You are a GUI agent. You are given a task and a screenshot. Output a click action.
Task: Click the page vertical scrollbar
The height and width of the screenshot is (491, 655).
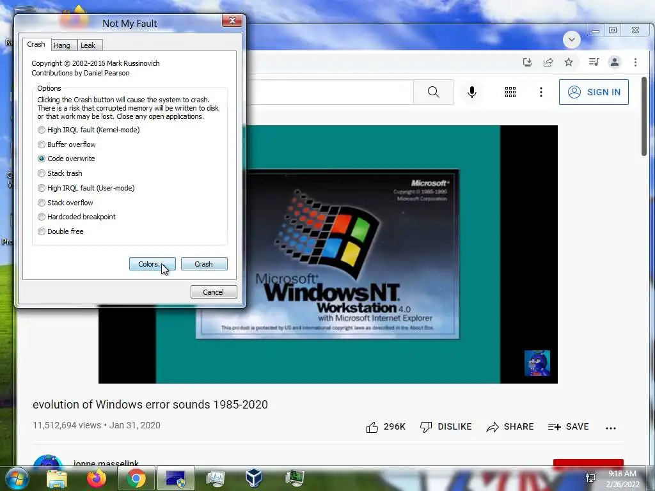click(x=645, y=117)
